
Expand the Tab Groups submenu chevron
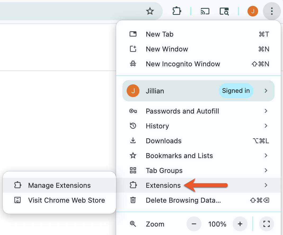click(x=266, y=171)
